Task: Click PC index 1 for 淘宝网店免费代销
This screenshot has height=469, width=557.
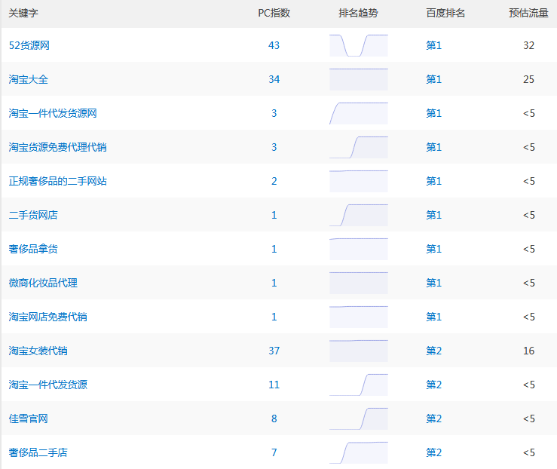Action: click(x=274, y=317)
